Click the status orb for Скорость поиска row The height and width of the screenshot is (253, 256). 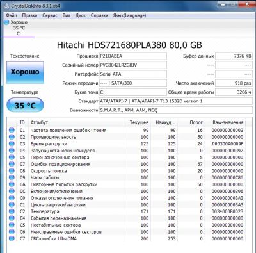[x=12, y=171]
